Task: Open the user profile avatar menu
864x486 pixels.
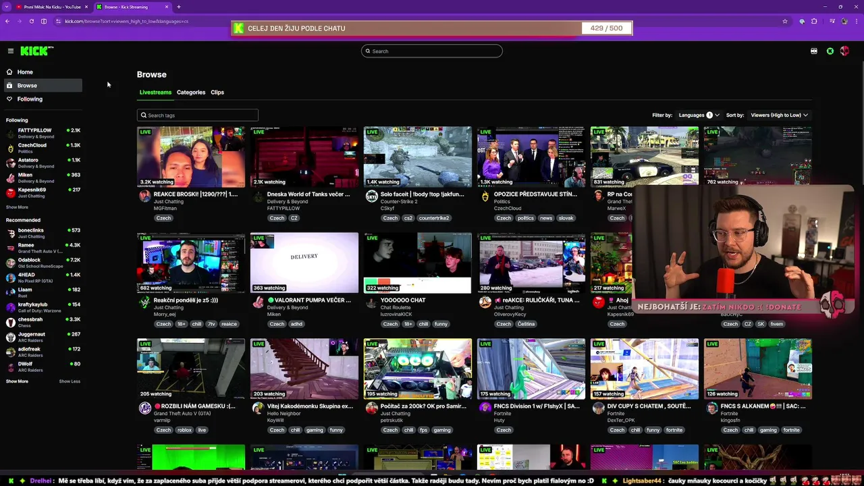Action: point(844,51)
